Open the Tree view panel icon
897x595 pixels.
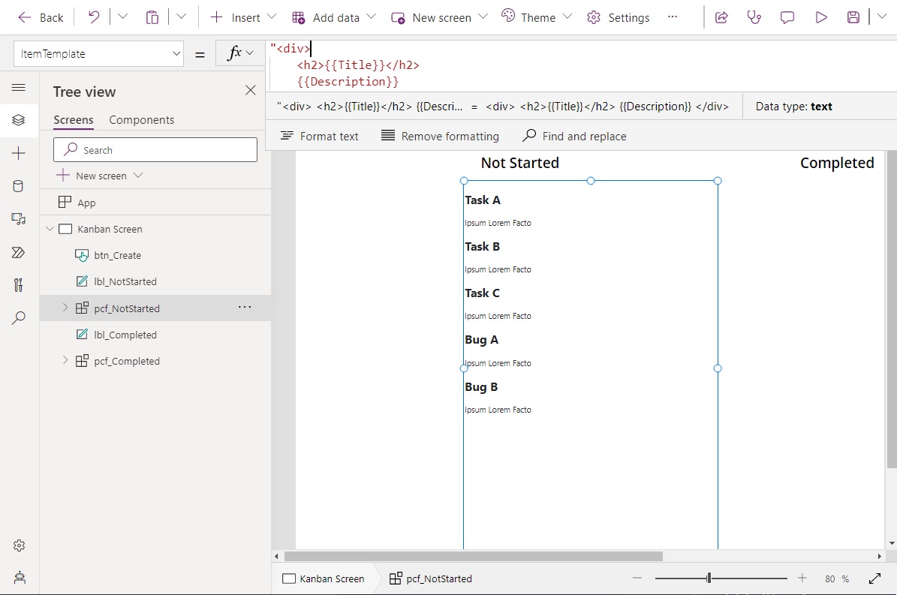(20, 119)
